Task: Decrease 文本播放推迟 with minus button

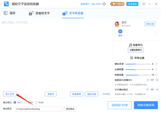Action: [148, 89]
